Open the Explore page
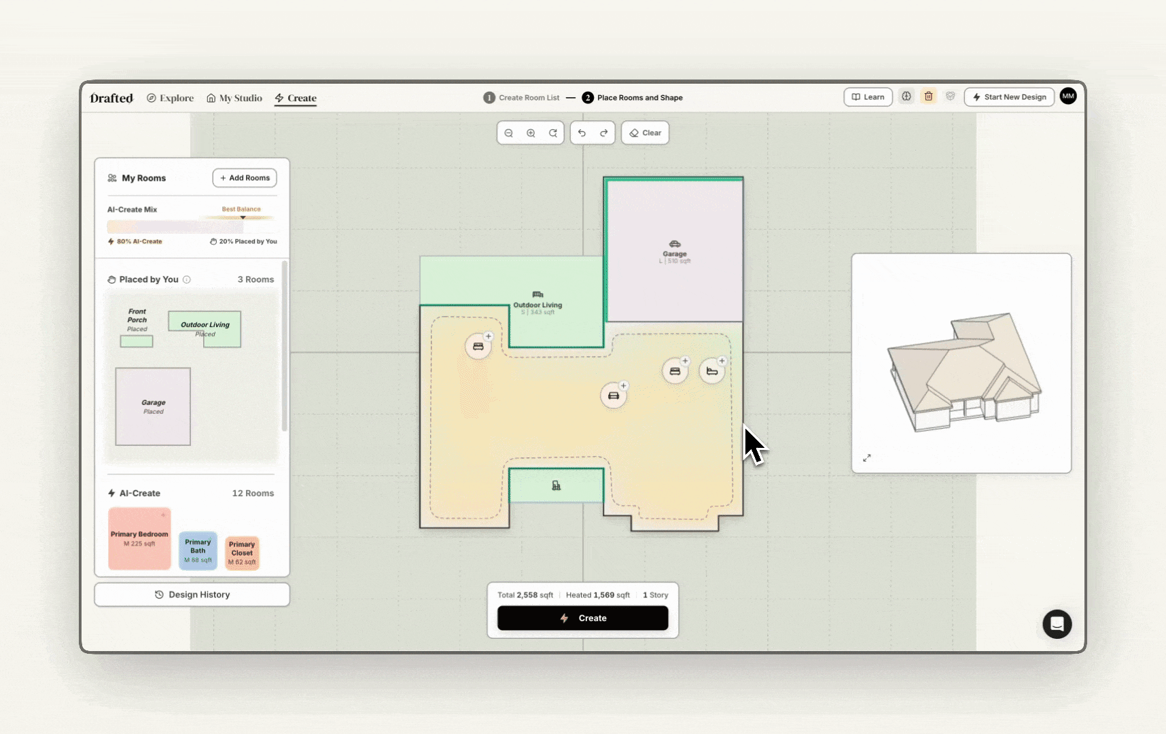 point(171,98)
